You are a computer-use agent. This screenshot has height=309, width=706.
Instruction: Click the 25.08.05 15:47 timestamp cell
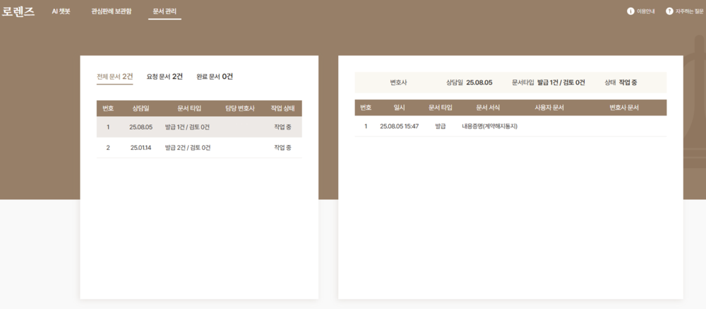coord(399,126)
